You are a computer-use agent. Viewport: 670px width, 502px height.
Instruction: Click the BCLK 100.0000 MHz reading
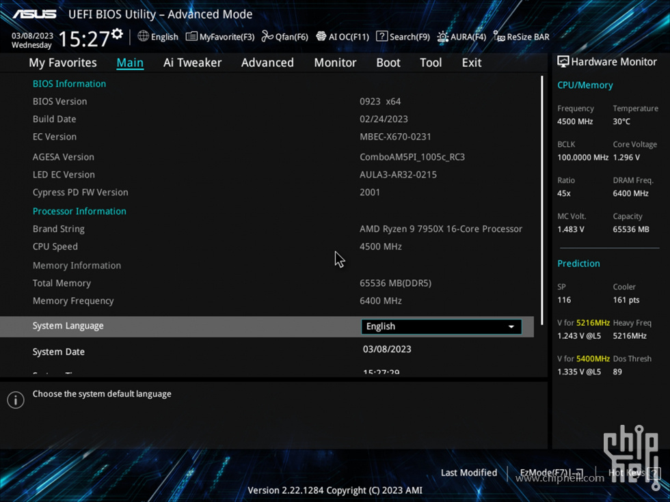click(x=582, y=158)
